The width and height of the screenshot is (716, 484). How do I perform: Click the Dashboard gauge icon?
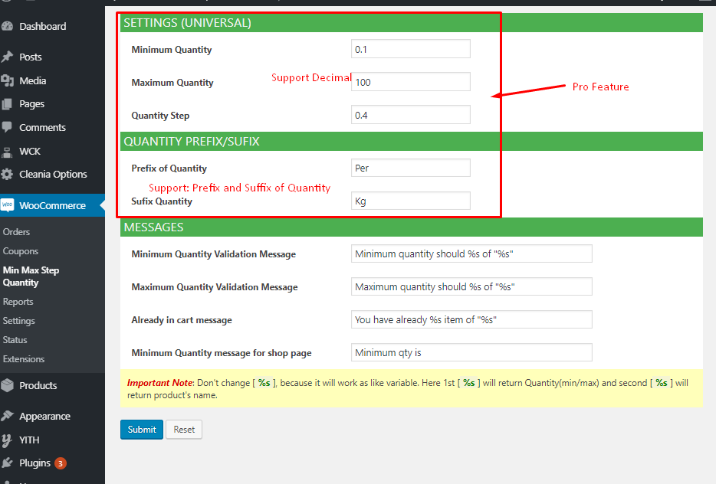click(x=8, y=26)
